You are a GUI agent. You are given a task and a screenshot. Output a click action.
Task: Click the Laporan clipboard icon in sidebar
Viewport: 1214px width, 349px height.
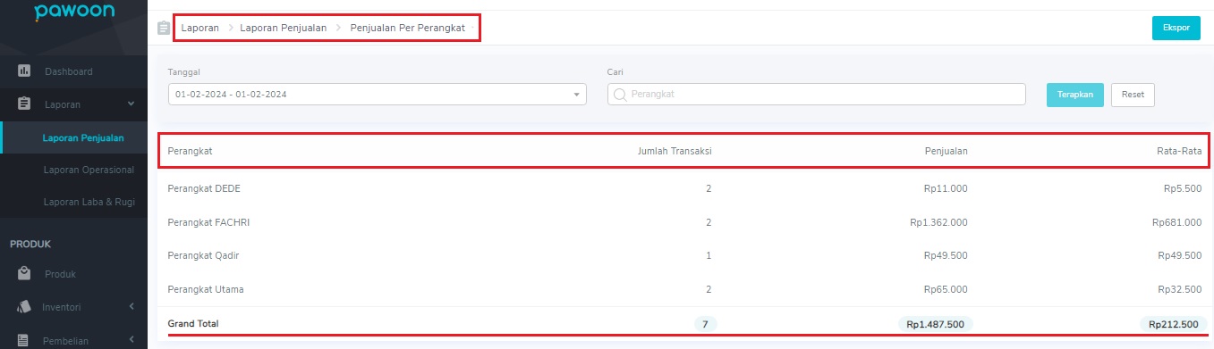(24, 104)
